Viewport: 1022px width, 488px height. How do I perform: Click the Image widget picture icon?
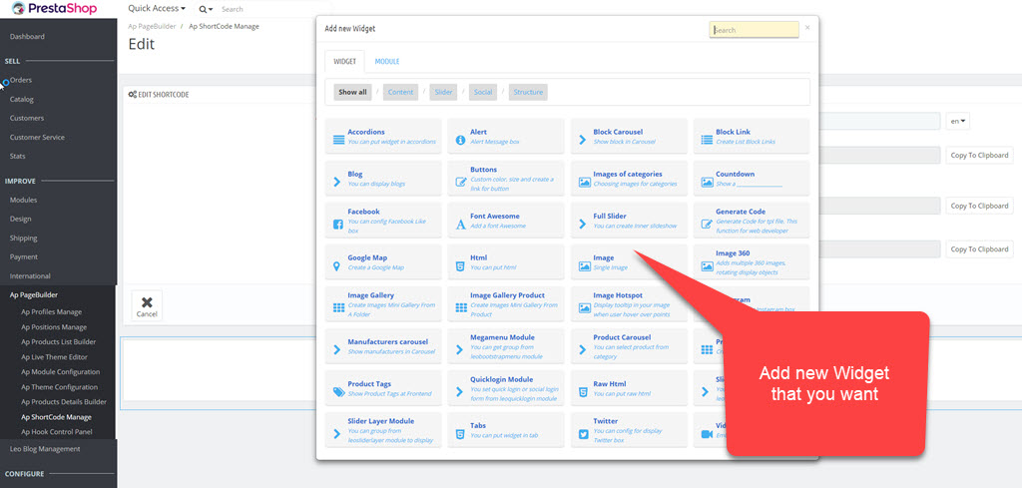[584, 266]
